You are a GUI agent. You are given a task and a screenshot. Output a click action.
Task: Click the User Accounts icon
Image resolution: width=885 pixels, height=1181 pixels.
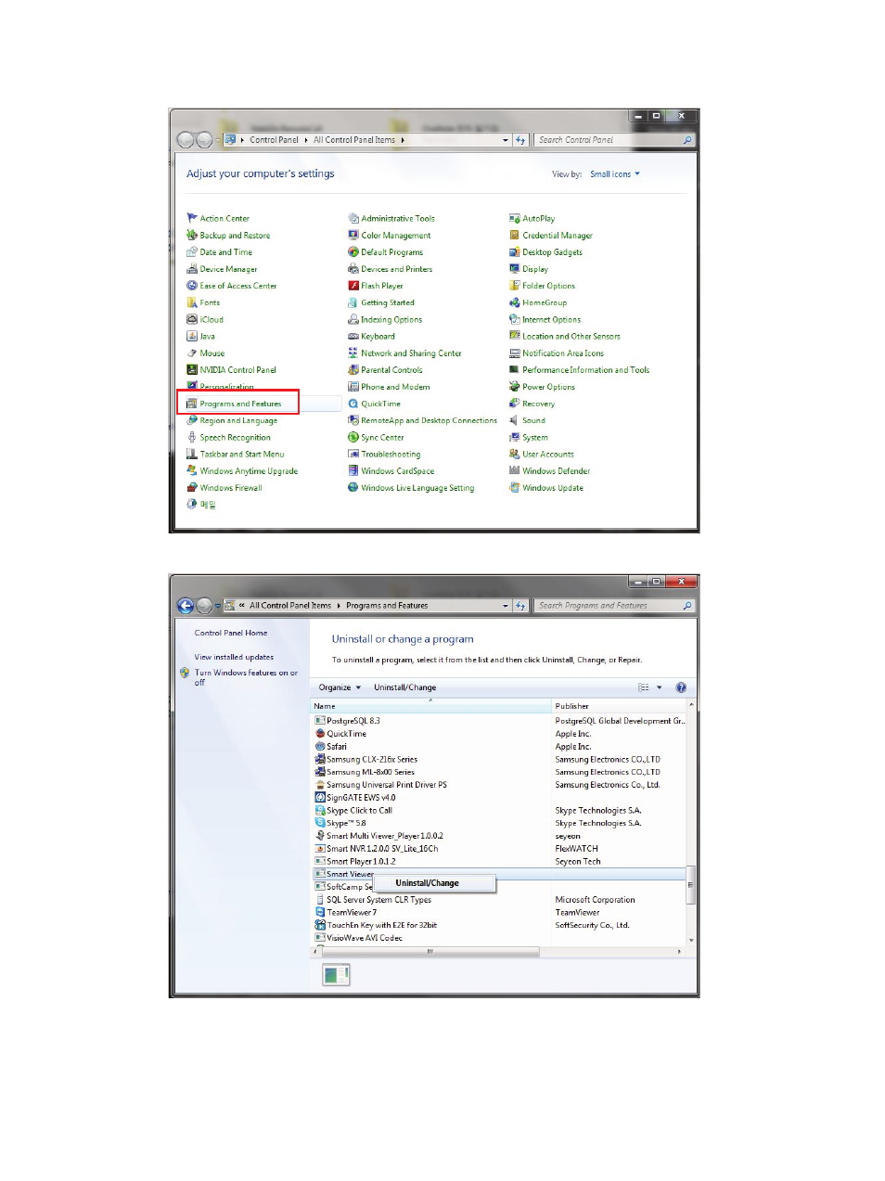click(x=514, y=454)
